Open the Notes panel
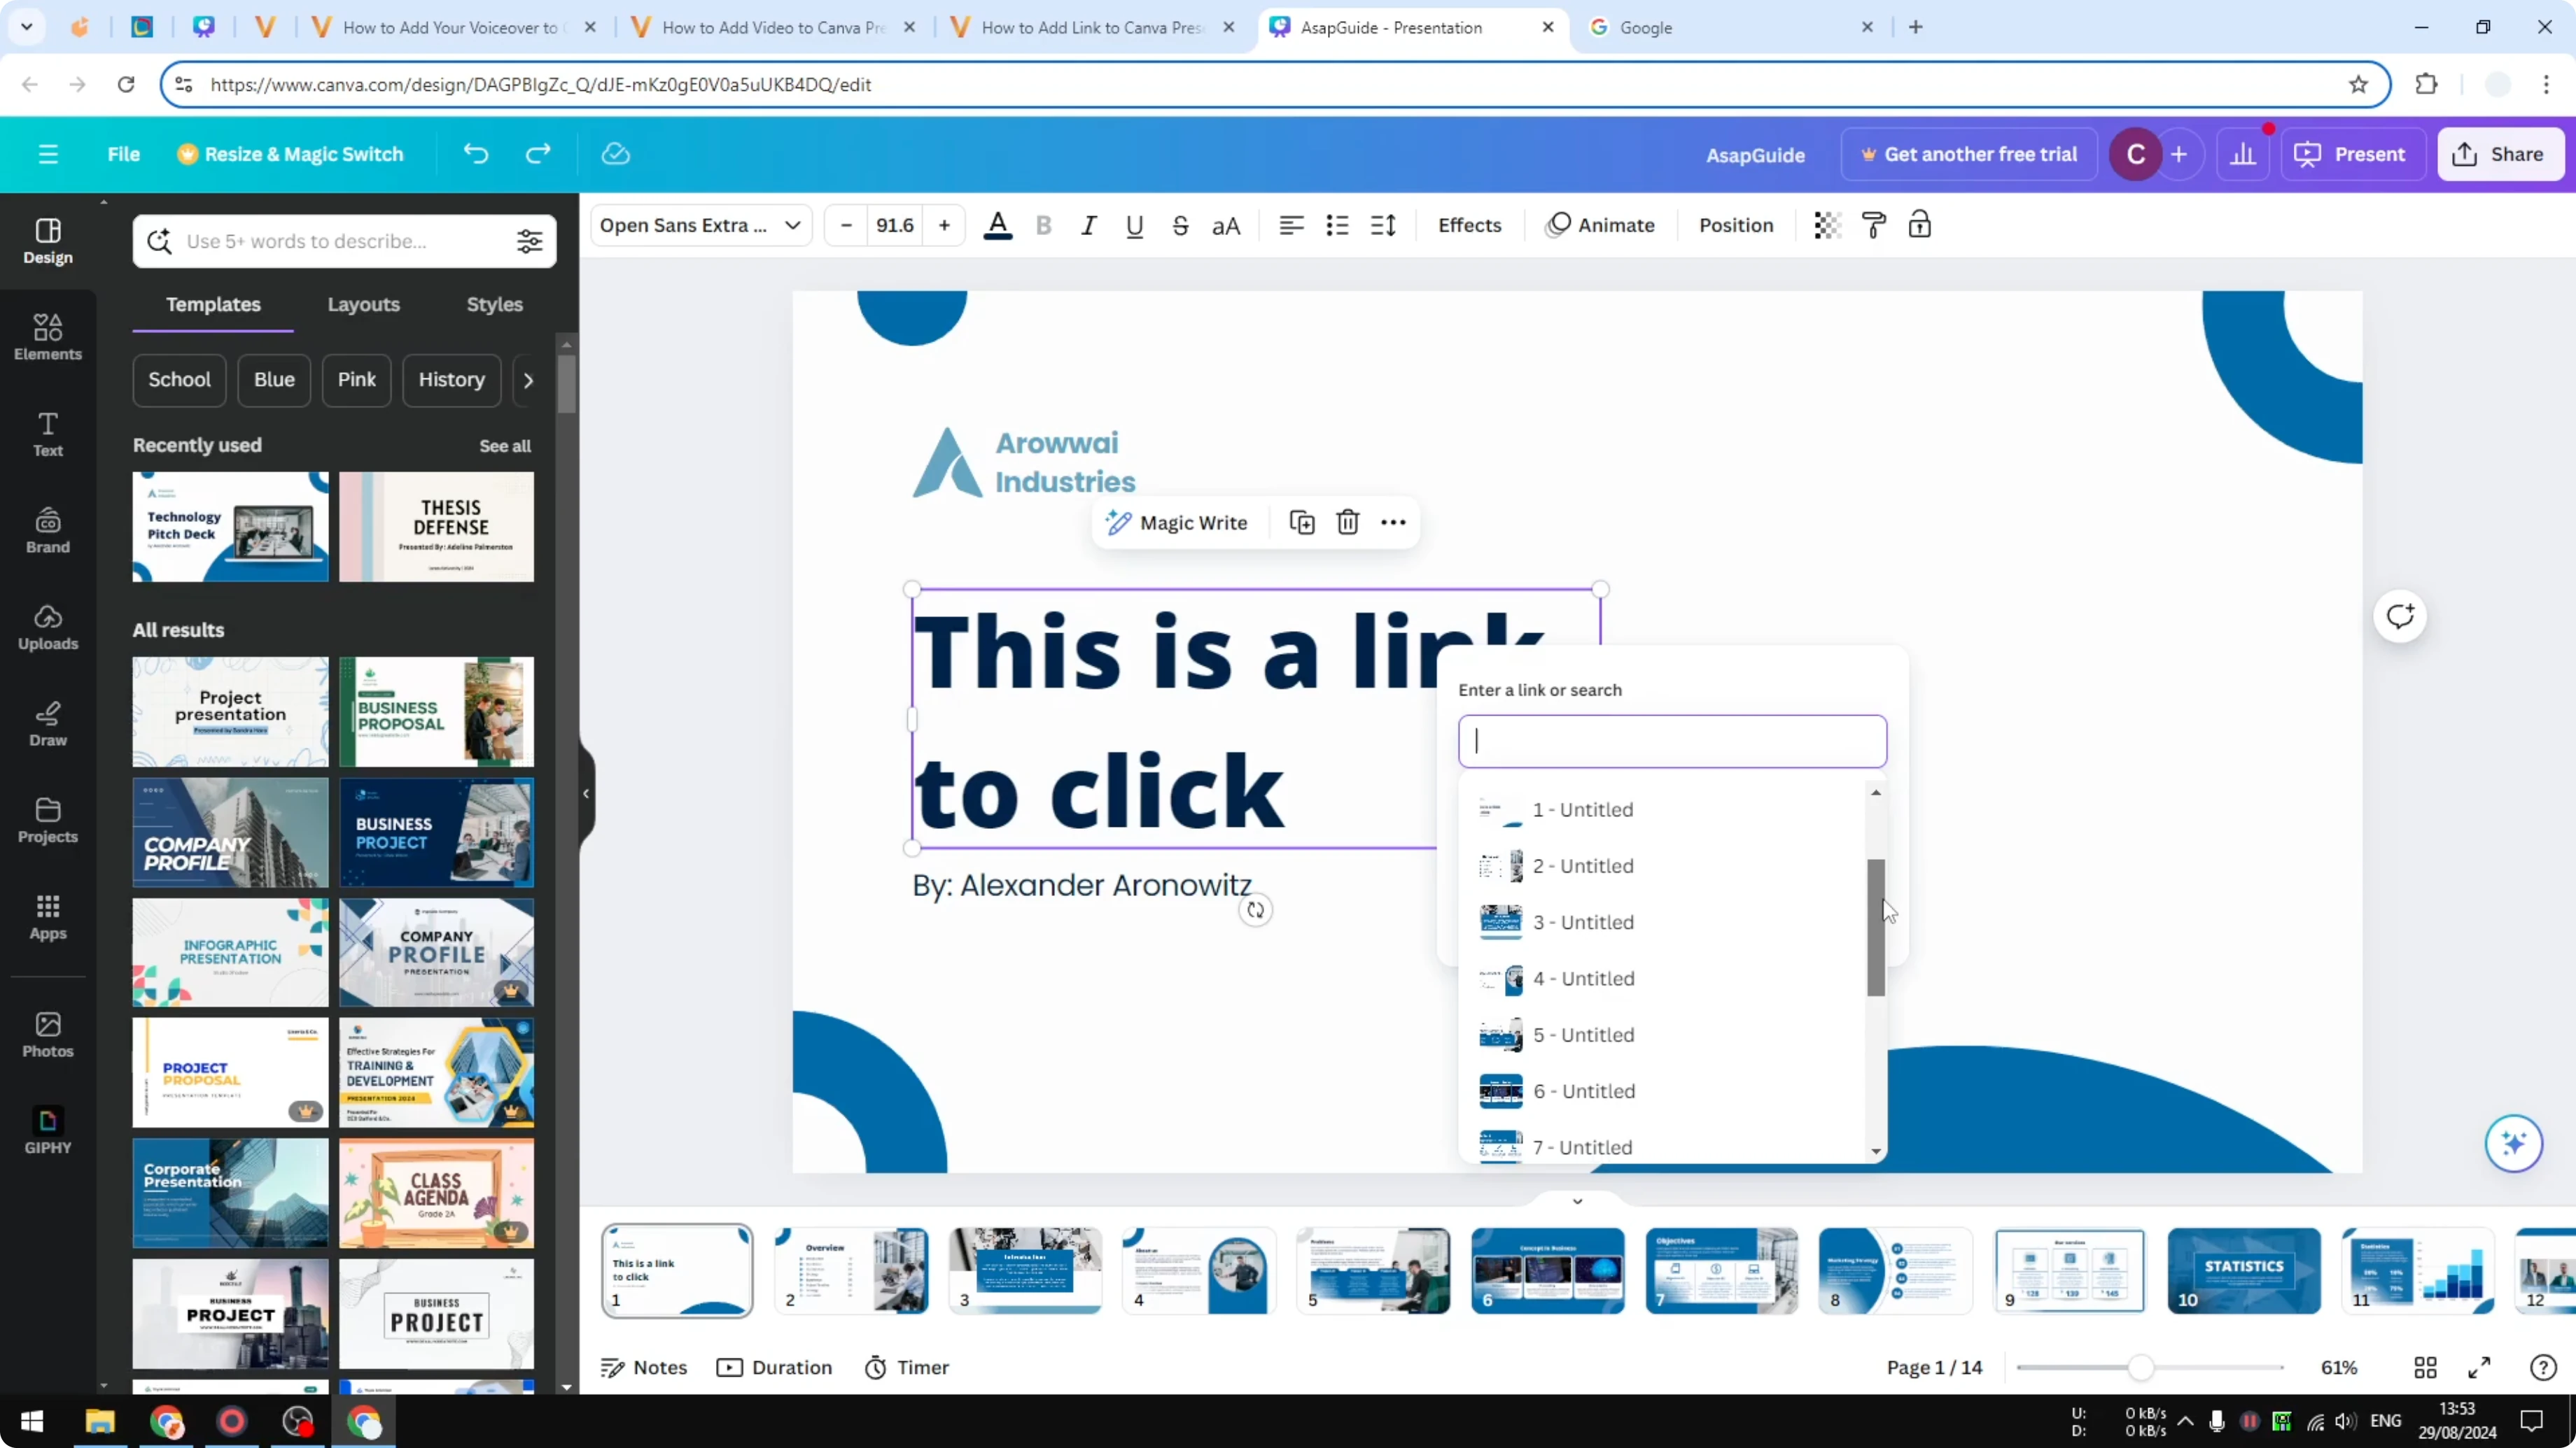This screenshot has height=1448, width=2576. [644, 1367]
